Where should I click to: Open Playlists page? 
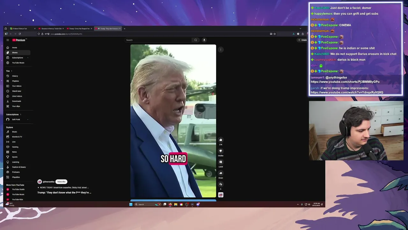[18, 81]
